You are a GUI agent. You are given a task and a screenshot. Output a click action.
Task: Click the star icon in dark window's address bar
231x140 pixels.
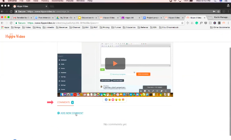(218, 12)
